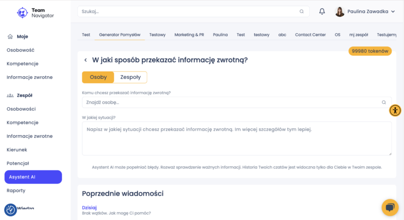Image resolution: width=404 pixels, height=220 pixels.
Task: Open the accessibility widget icon
Action: [x=395, y=111]
